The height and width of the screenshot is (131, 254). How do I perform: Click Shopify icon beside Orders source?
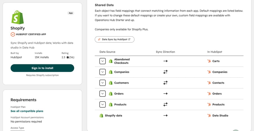pos(111,94)
